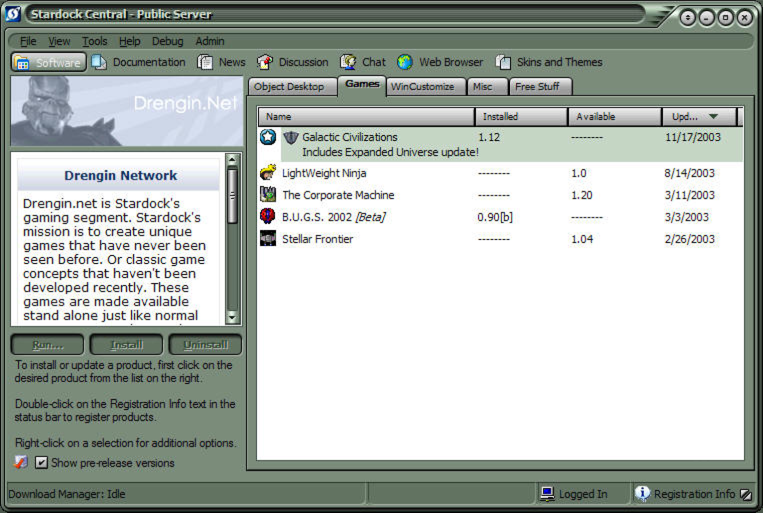Screen dimensions: 763x513
Task: Click the Galactic Civilizations shield icon
Action: (x=291, y=137)
